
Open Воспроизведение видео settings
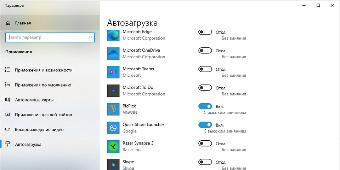tap(50, 130)
